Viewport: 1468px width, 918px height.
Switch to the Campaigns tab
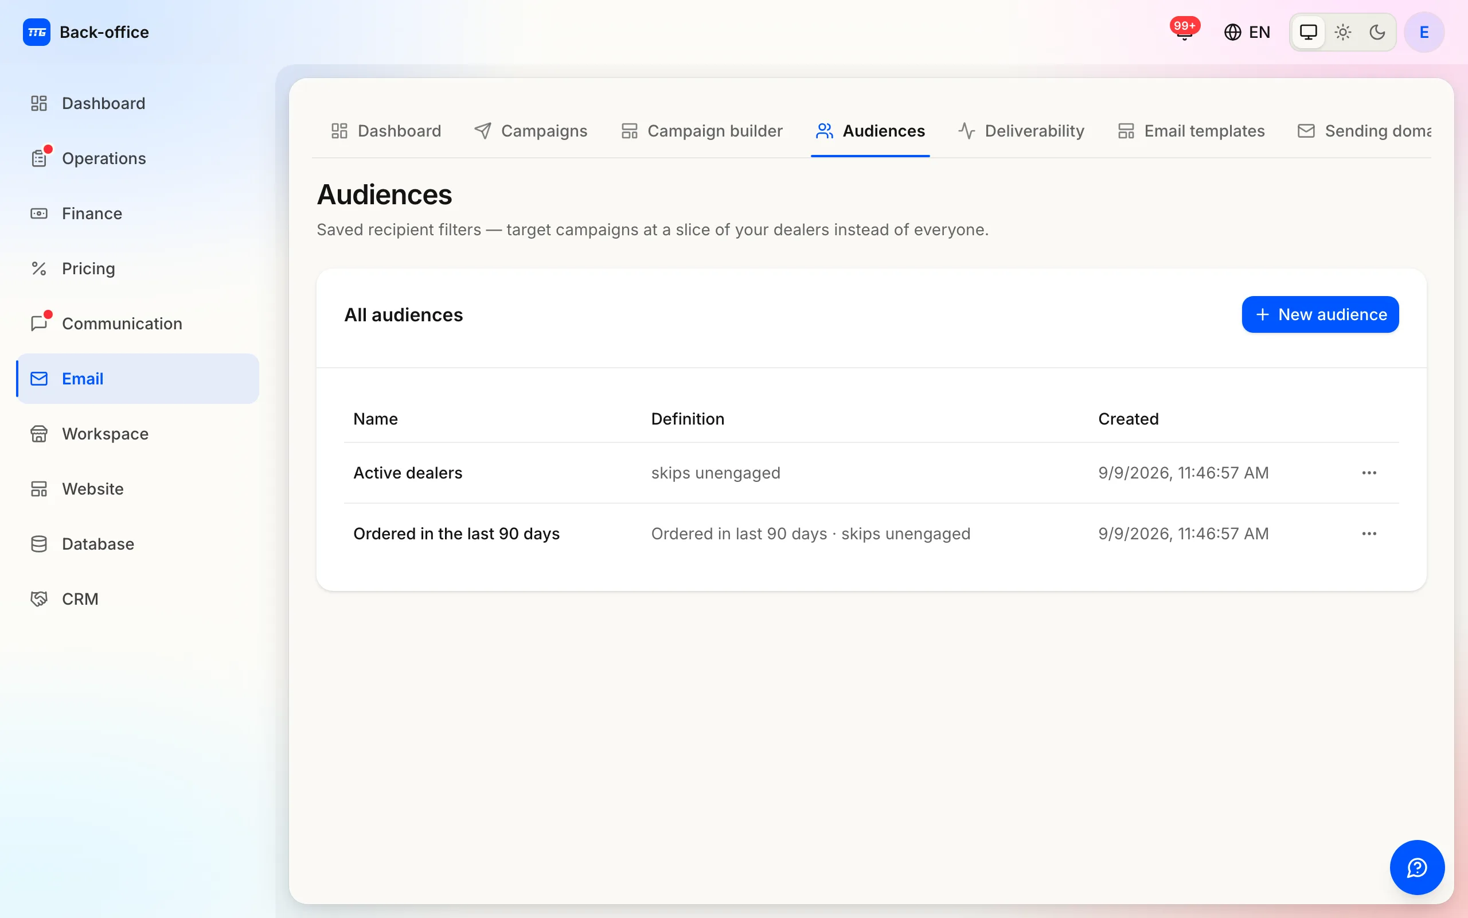(x=531, y=131)
